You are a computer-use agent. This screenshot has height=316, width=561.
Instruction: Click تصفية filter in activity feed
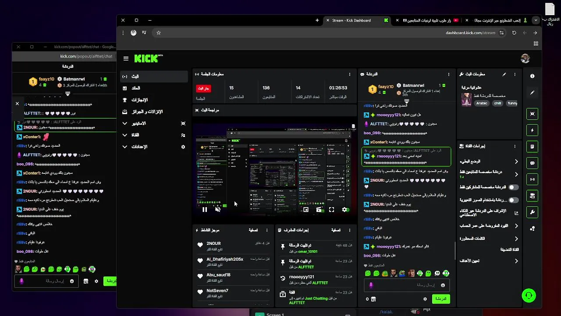coord(253,230)
